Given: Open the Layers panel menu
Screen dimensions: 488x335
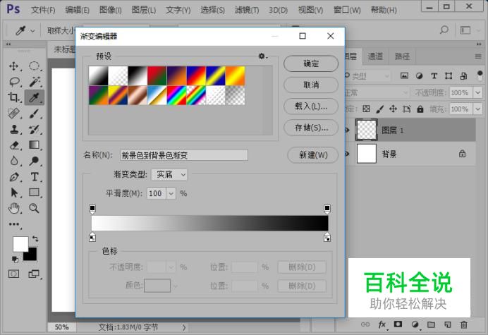Looking at the screenshot, I should (x=478, y=56).
